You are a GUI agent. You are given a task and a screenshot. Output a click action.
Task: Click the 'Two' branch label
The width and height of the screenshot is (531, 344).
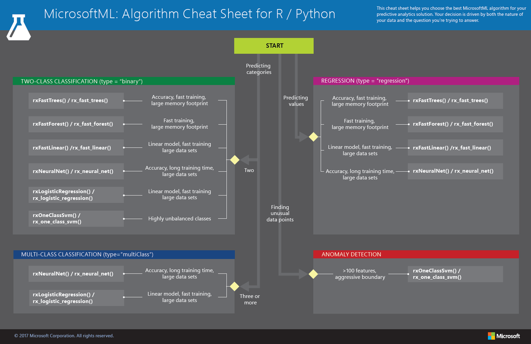point(249,170)
